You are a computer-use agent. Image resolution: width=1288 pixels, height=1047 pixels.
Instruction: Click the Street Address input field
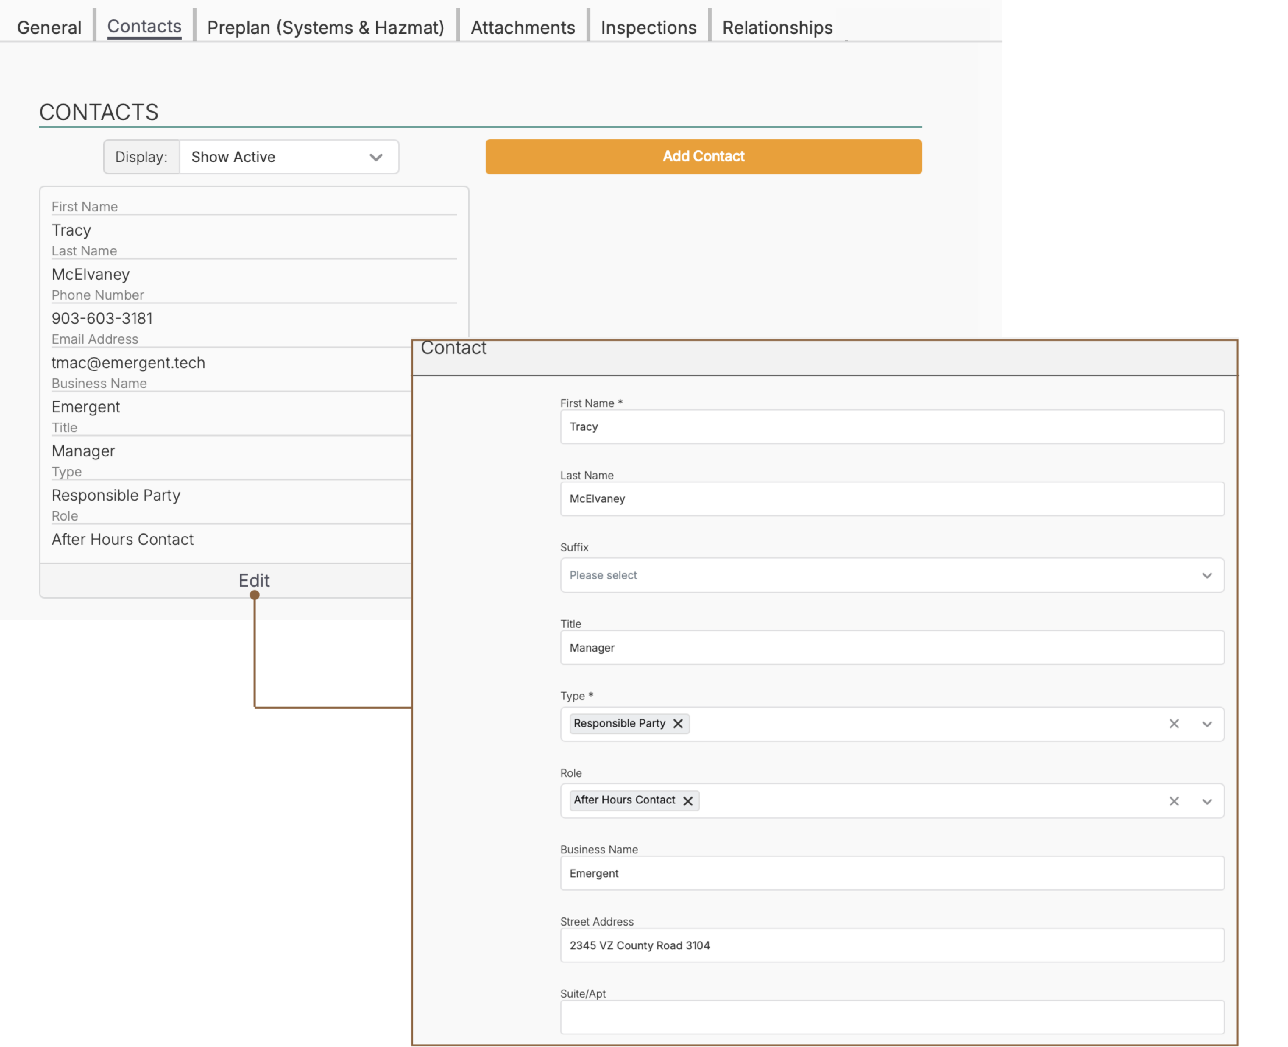(891, 945)
